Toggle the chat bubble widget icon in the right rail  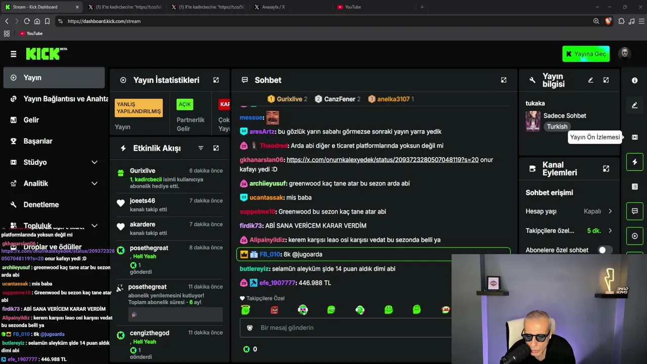tap(635, 211)
